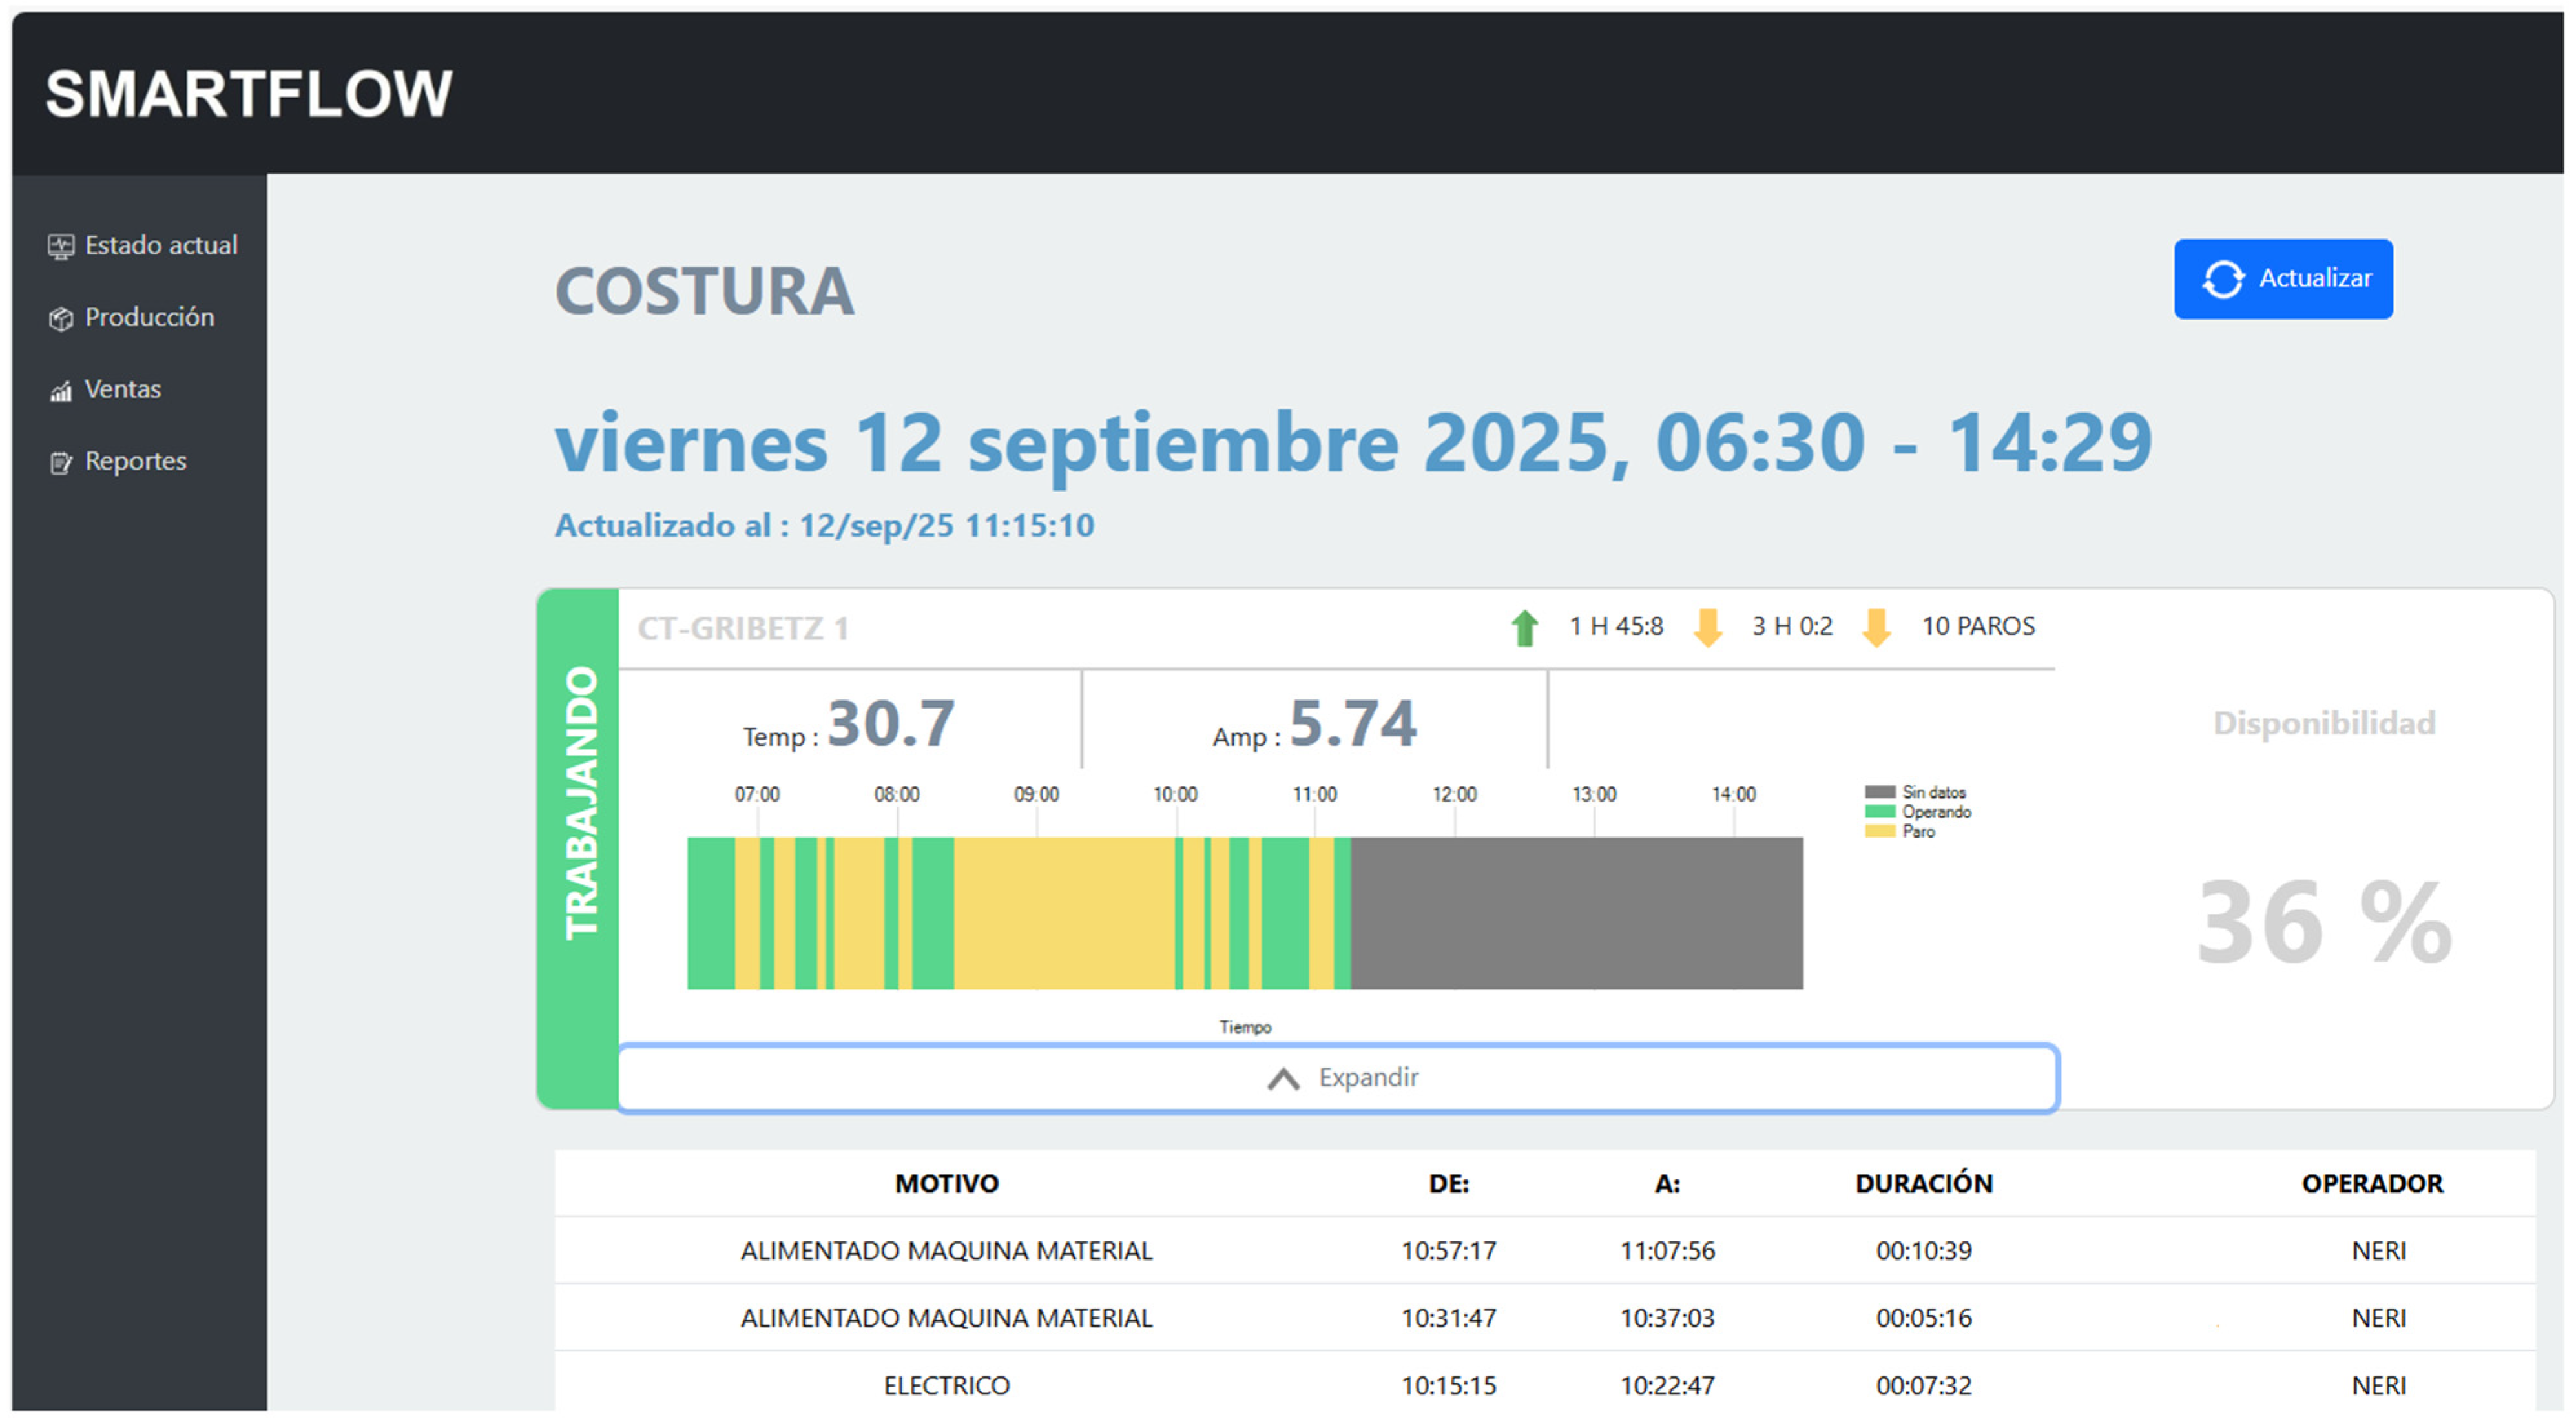Click the green Operando legend swatch
The image size is (2576, 1428).
[1879, 812]
